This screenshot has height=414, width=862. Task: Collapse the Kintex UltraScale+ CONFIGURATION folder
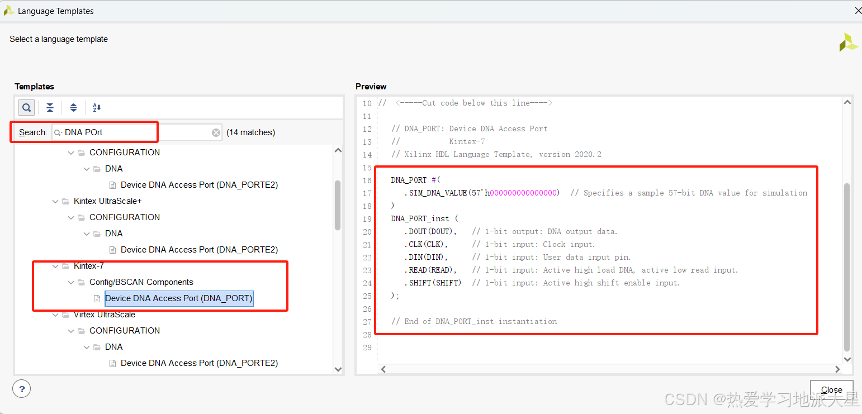[70, 217]
